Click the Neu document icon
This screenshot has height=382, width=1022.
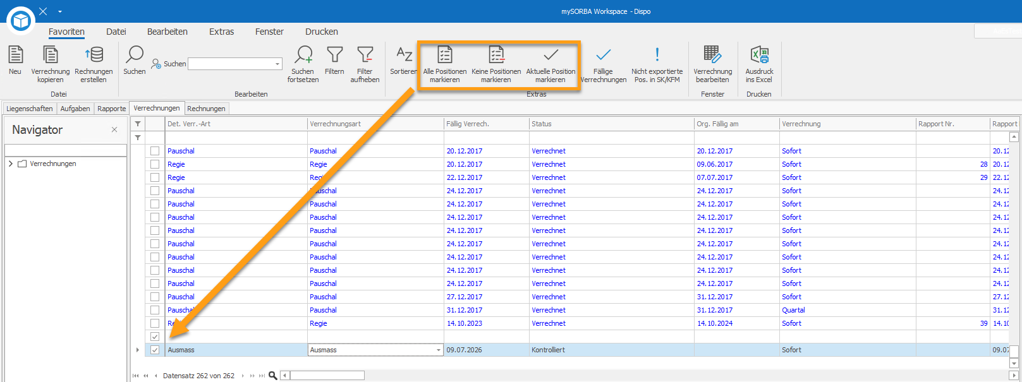15,54
